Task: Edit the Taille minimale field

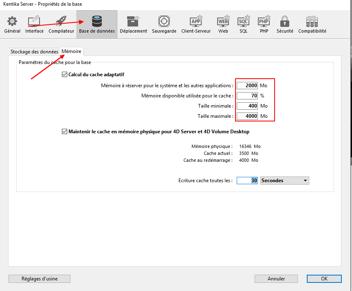Action: click(x=247, y=106)
